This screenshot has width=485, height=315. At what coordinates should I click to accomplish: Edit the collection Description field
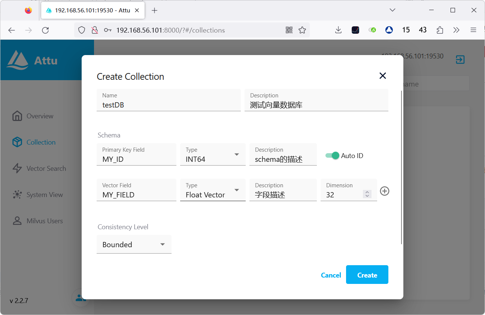(x=316, y=100)
